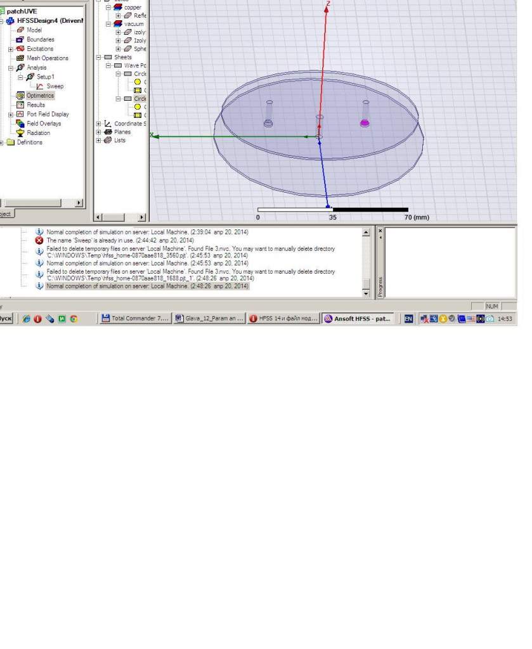Click the Optimetrics icon

pos(20,96)
